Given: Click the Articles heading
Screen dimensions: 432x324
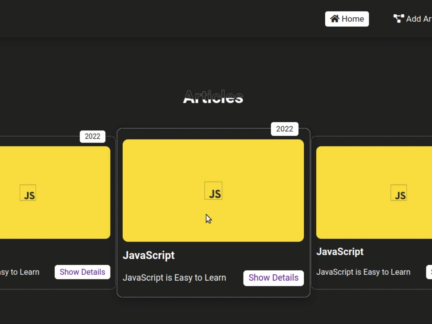Looking at the screenshot, I should click(x=213, y=97).
